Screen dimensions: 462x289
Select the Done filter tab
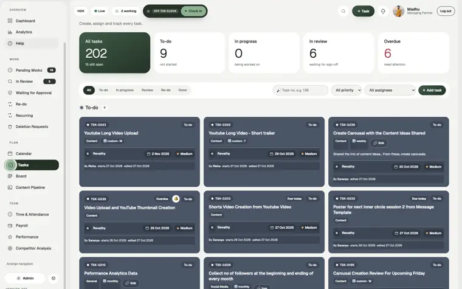[183, 90]
